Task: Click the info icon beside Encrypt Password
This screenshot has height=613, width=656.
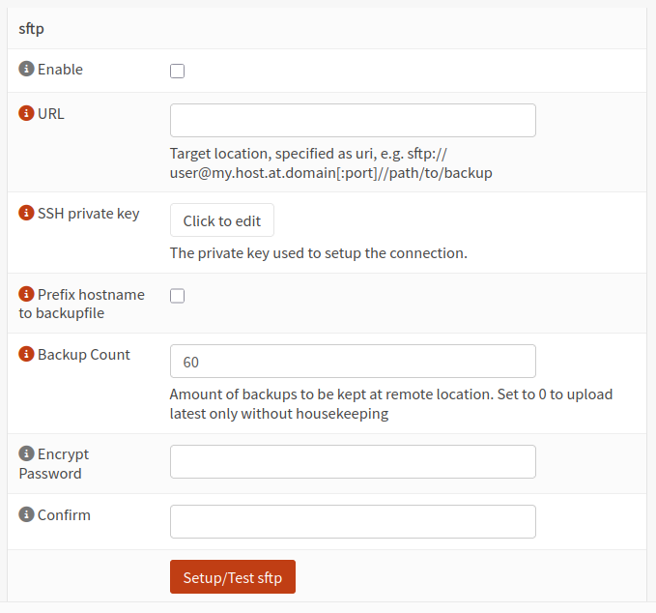Action: (x=26, y=453)
